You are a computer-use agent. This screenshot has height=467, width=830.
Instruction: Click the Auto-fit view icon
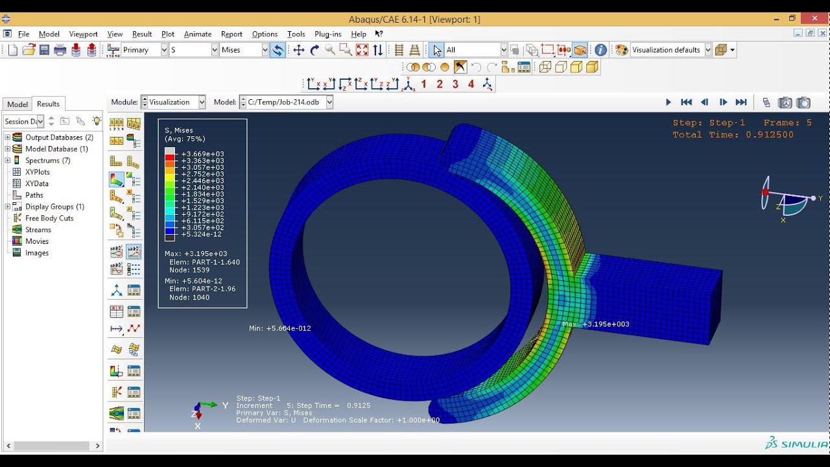click(362, 50)
